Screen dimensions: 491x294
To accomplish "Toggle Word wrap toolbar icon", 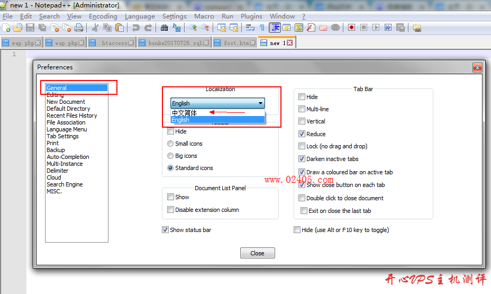I will (x=250, y=28).
